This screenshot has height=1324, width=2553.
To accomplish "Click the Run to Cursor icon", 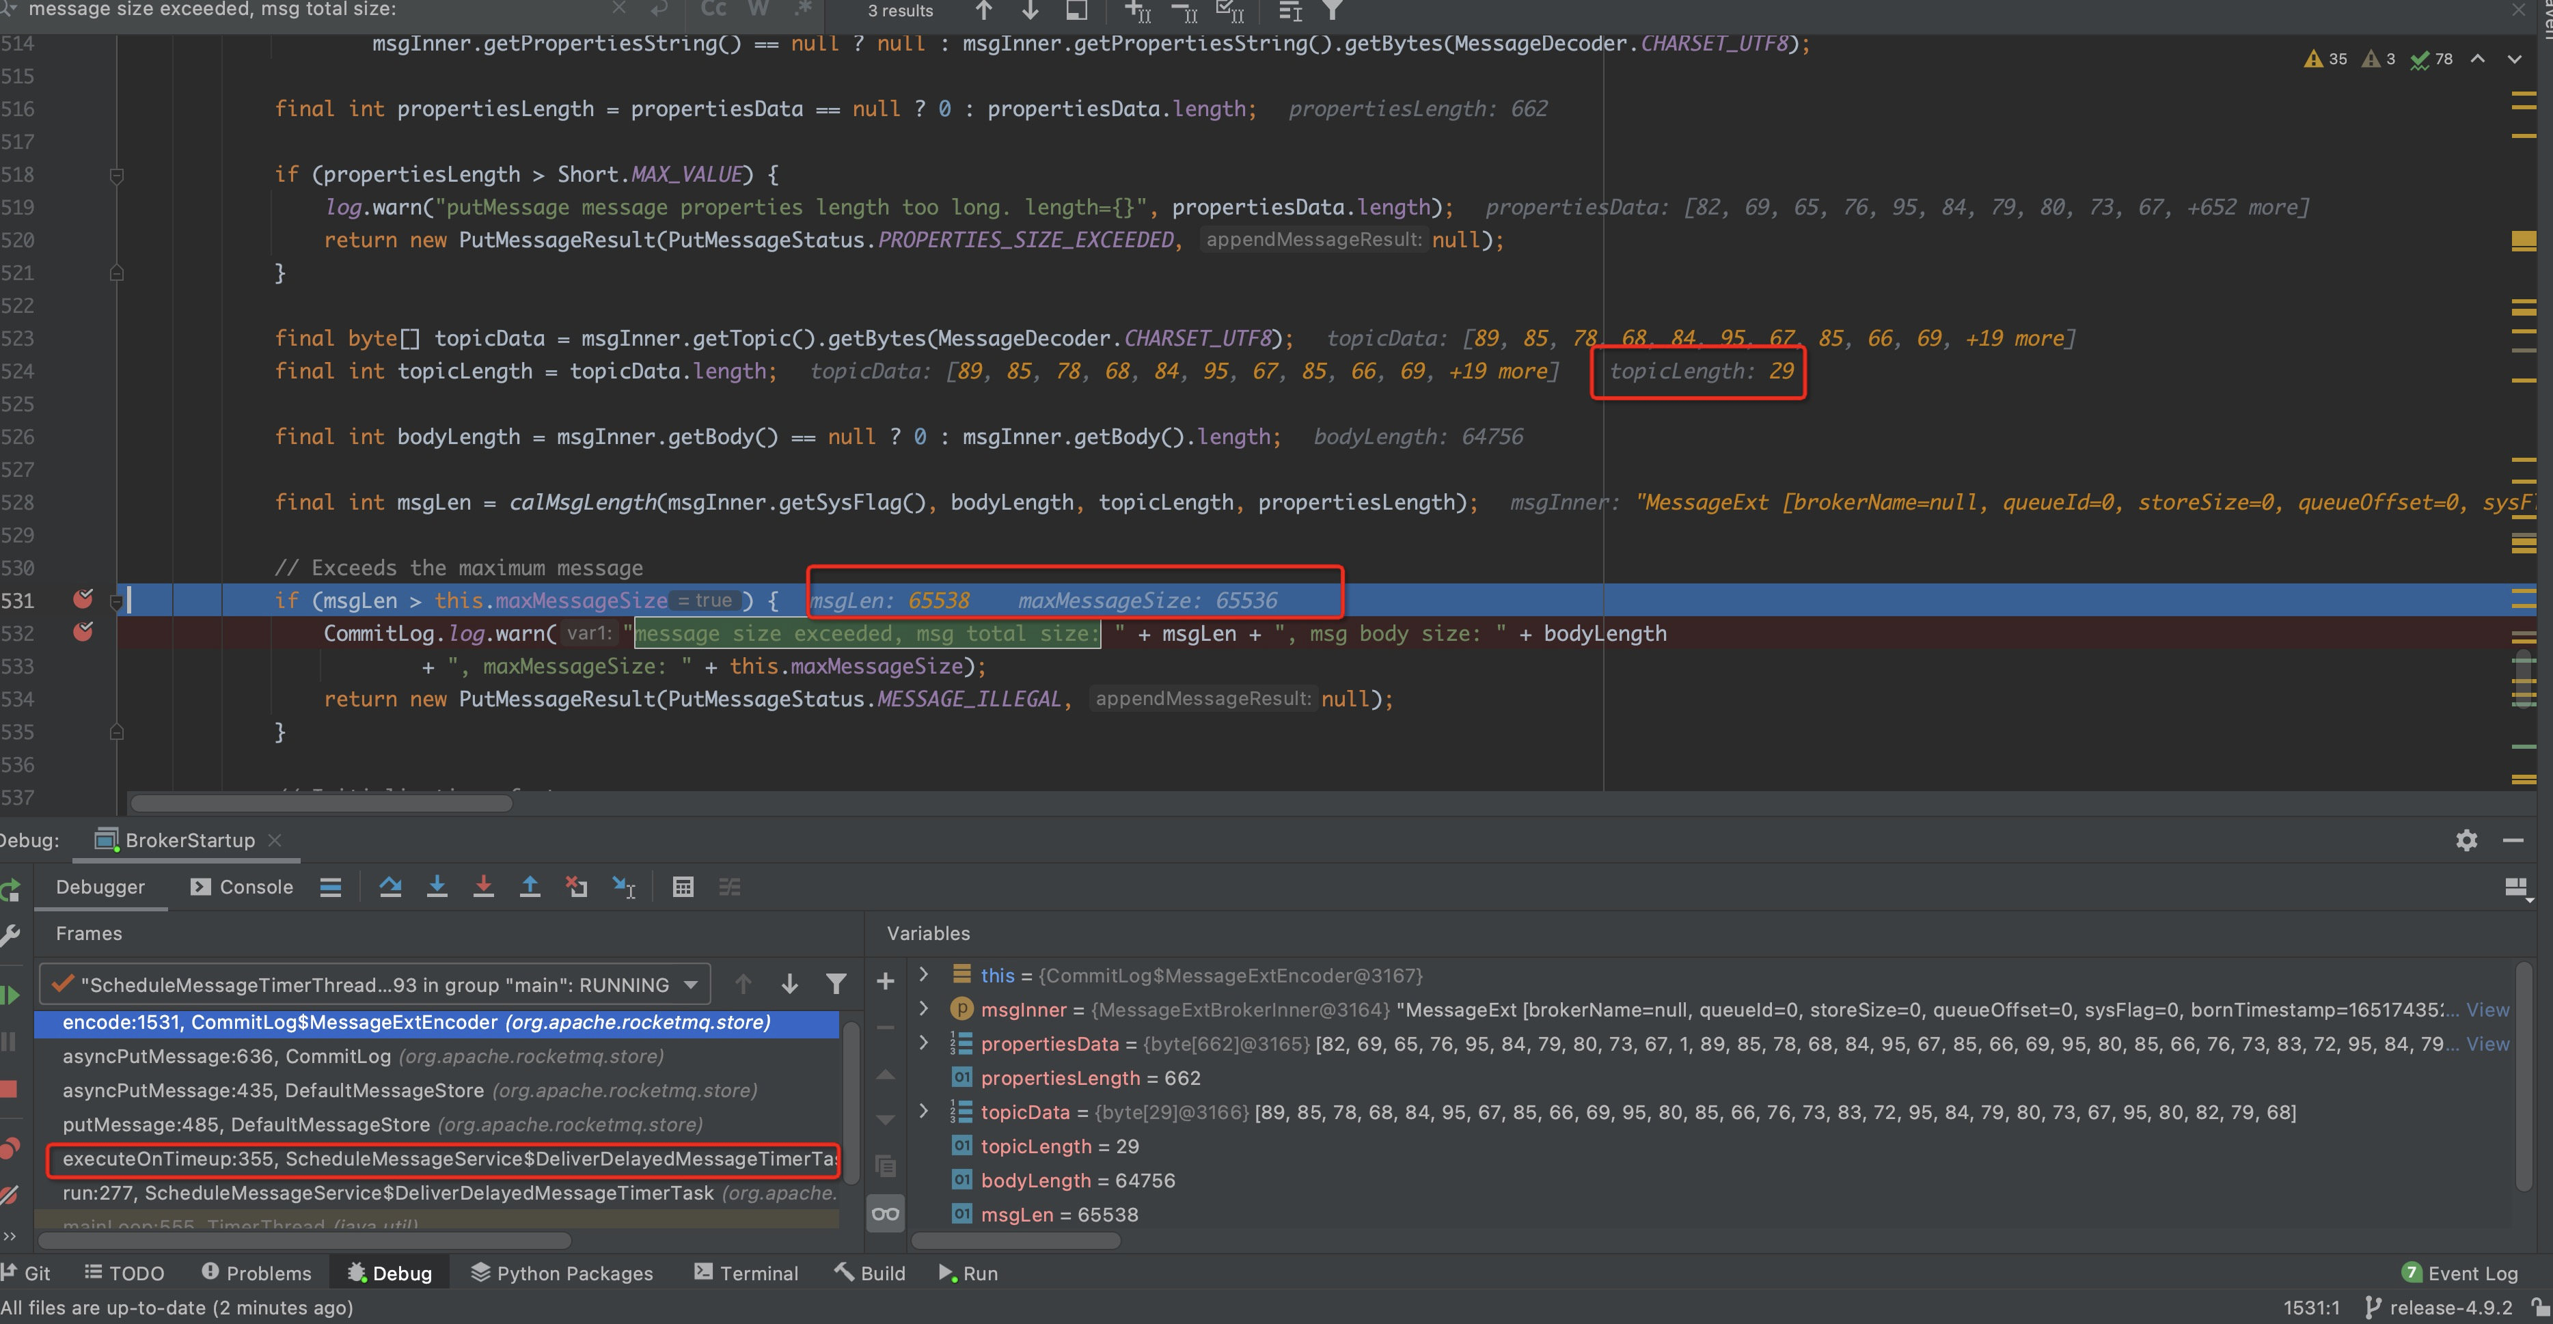I will pyautogui.click(x=625, y=887).
